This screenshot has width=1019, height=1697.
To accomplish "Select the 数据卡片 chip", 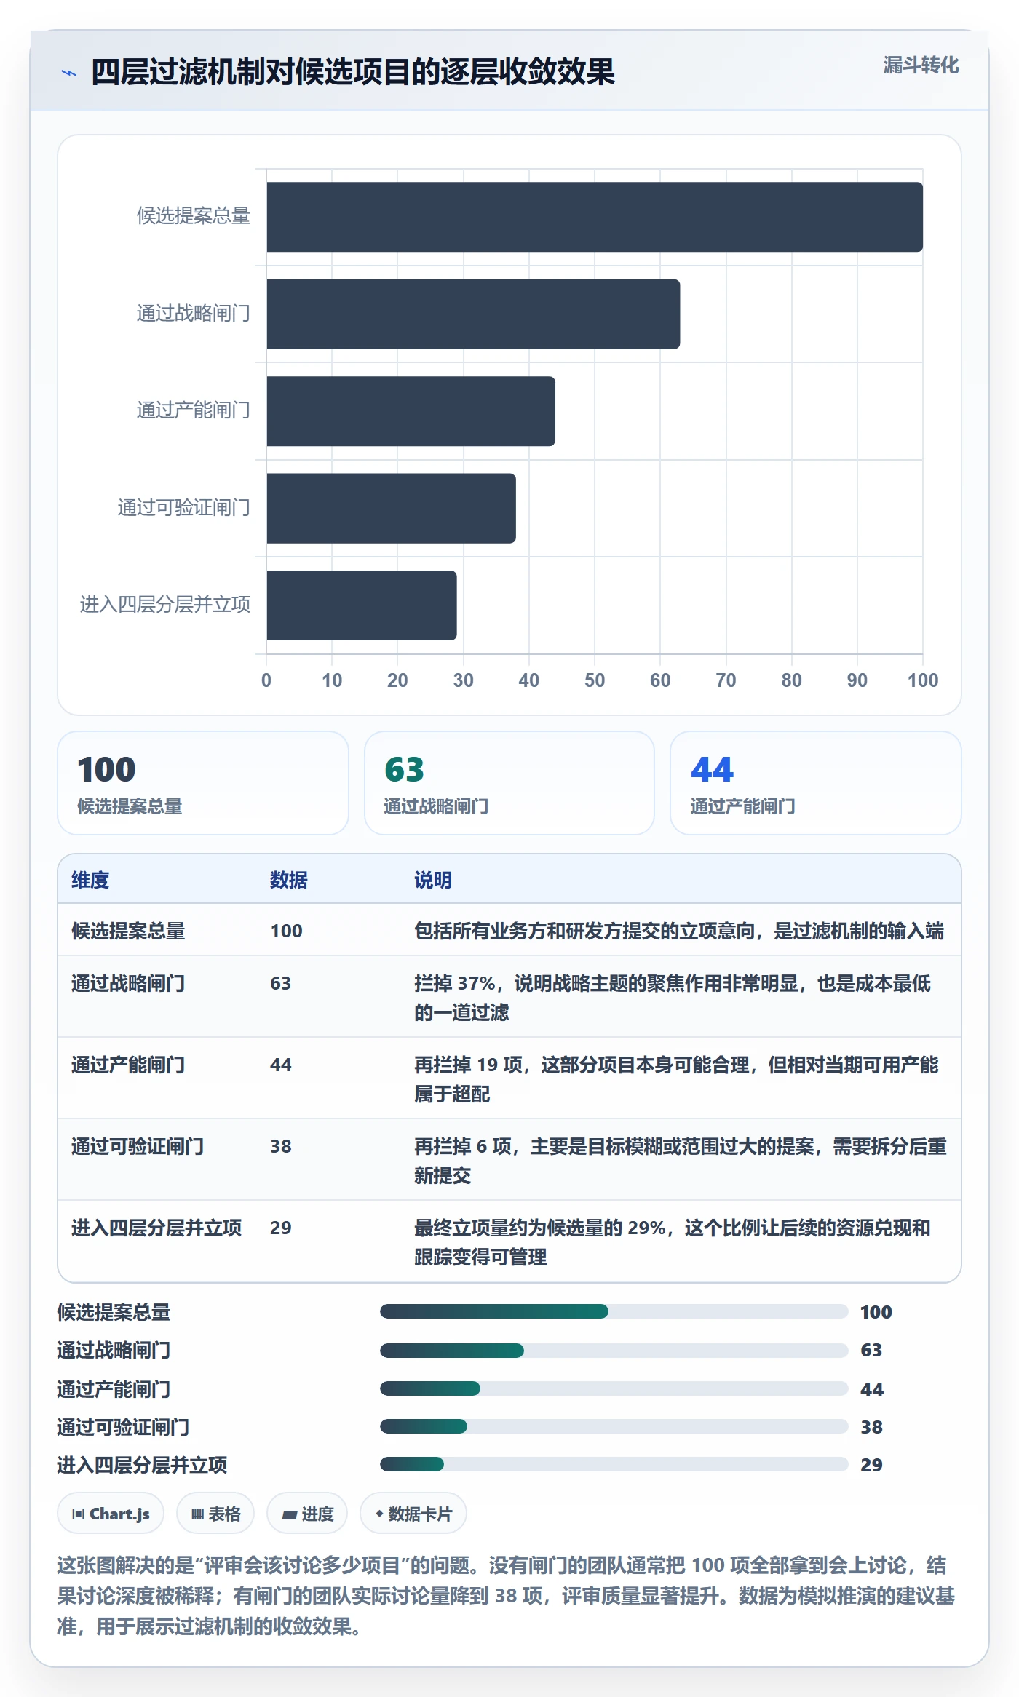I will [x=413, y=1514].
